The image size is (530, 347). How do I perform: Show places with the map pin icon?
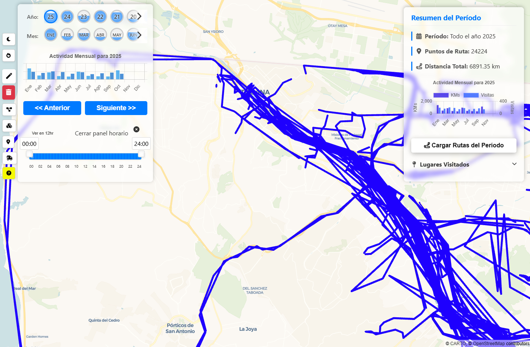click(9, 142)
